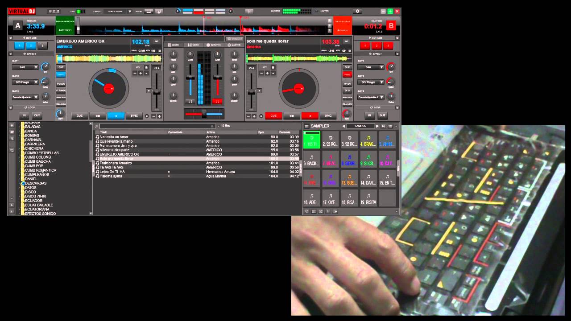Click music note icon of Paloma ajena
Viewport: 571px width, 321px height.
97,176
